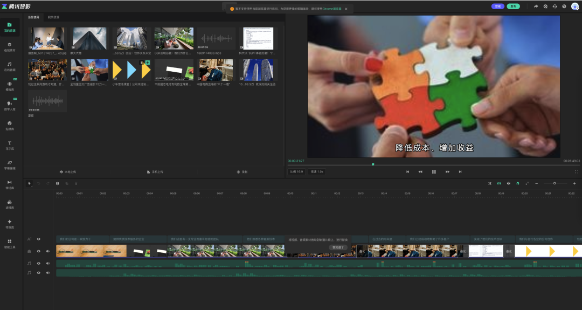The height and width of the screenshot is (310, 582).
Task: Toggle eye icon on main video track
Action: pos(38,251)
